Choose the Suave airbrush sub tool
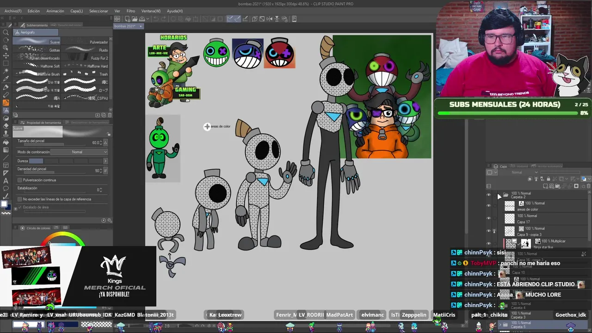 (37, 42)
